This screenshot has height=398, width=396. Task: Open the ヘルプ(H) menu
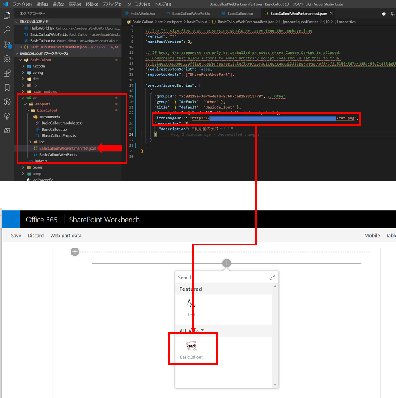click(163, 4)
